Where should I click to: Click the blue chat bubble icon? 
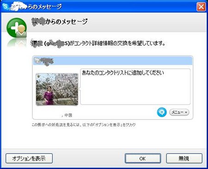pos(162,112)
